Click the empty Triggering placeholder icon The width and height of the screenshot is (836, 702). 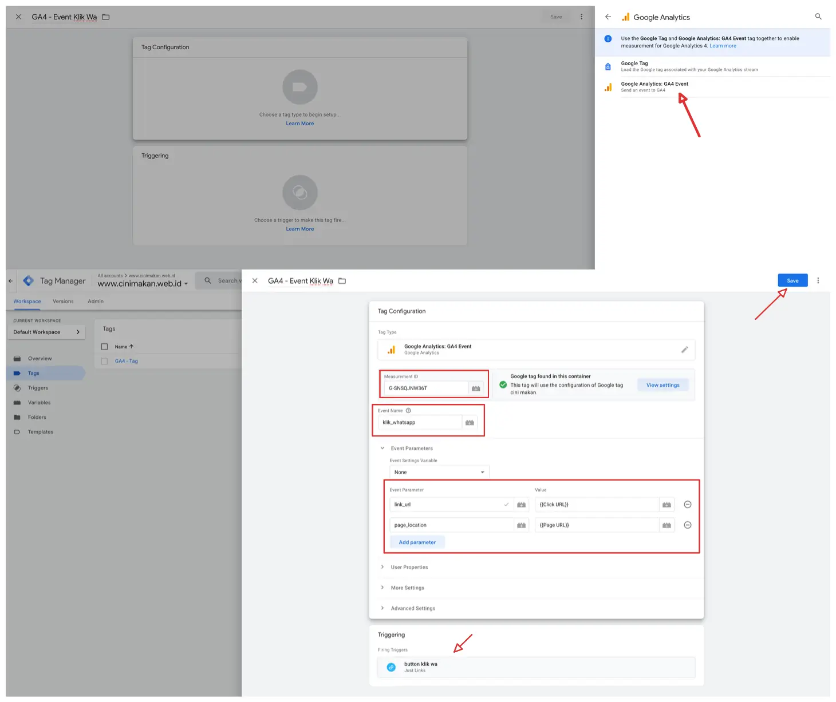point(300,192)
